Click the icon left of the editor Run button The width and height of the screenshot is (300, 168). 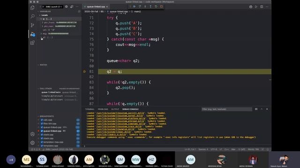[251, 7]
